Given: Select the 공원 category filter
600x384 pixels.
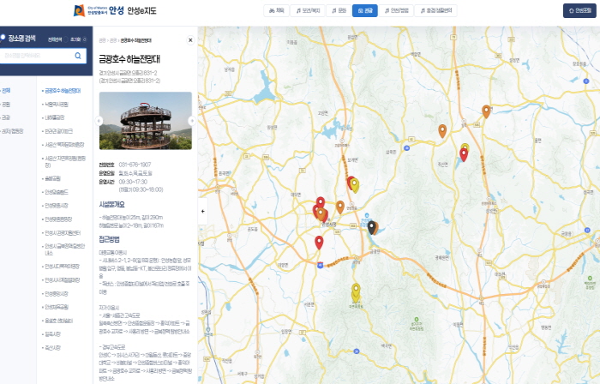Looking at the screenshot, I should pos(6,104).
